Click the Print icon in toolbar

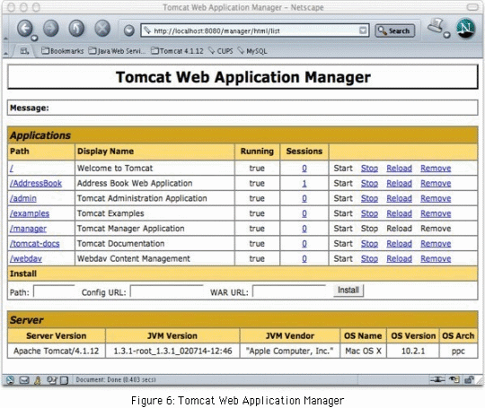436,26
